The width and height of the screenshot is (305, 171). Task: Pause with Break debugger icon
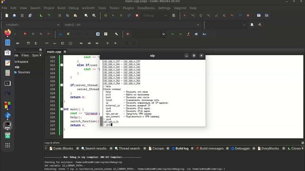click(240, 16)
